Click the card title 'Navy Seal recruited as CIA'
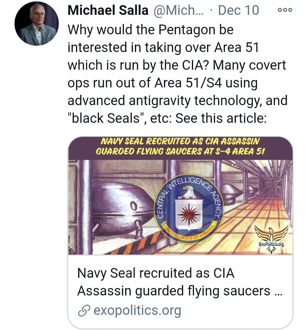The height and width of the screenshot is (330, 308). click(155, 273)
